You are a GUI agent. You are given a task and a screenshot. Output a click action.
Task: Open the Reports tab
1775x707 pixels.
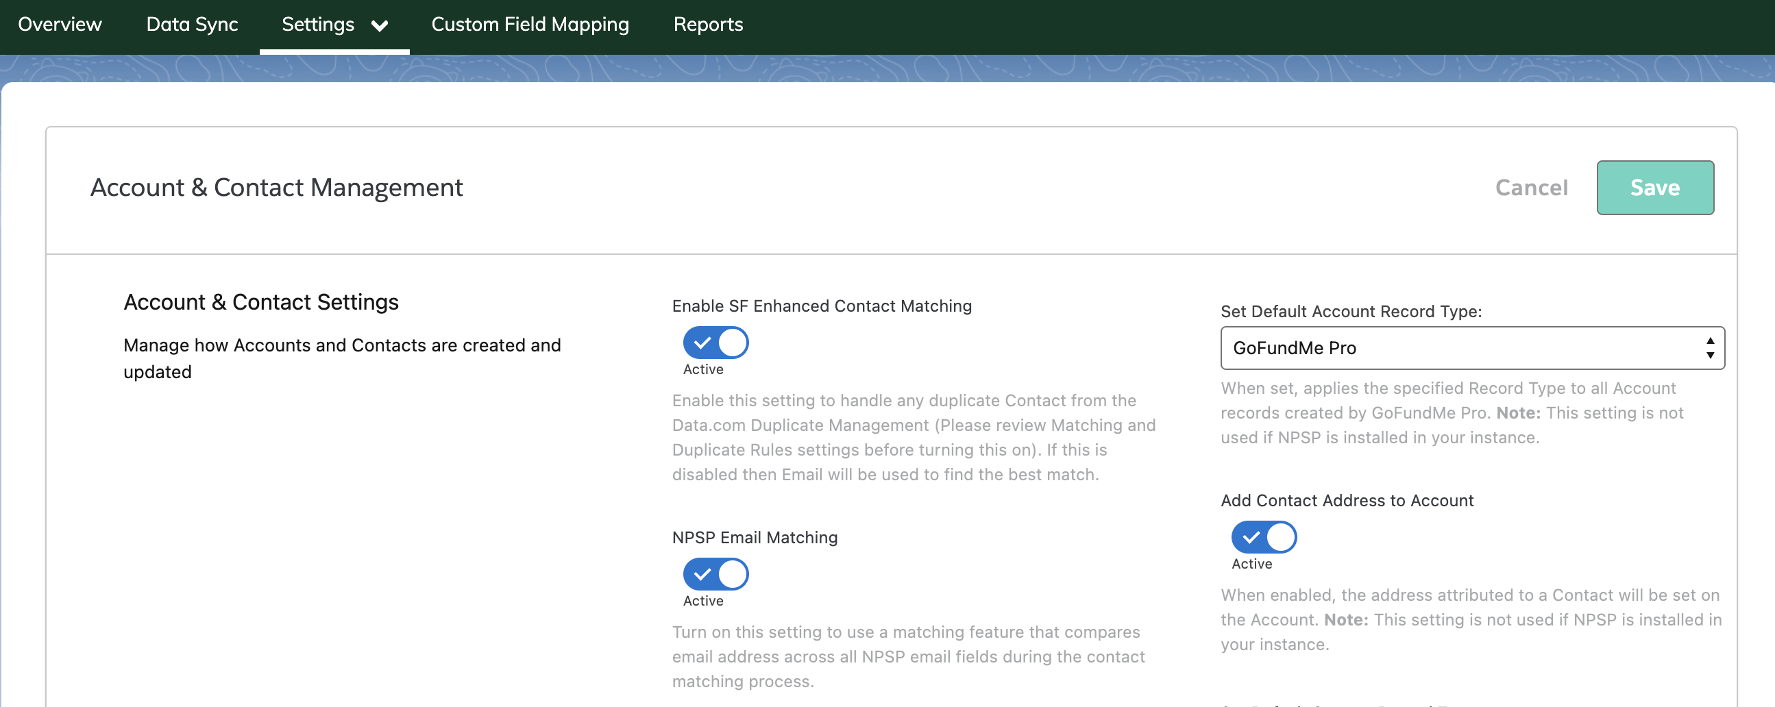tap(708, 25)
